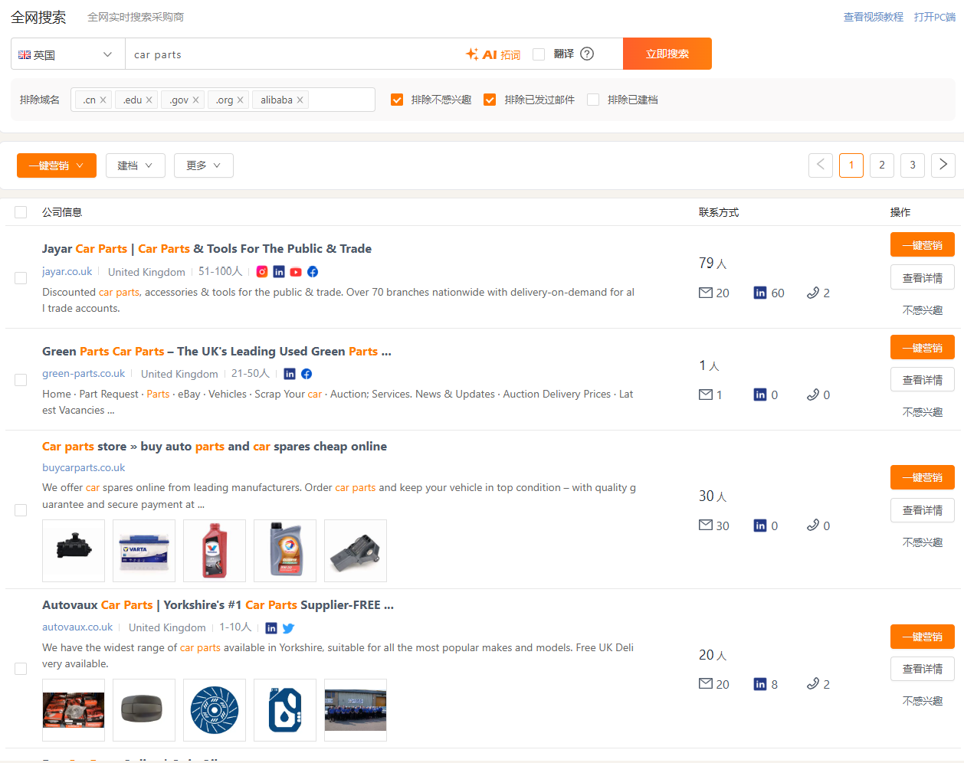Remove the alibaba excluded domain tag
The image size is (964, 763).
click(x=300, y=100)
